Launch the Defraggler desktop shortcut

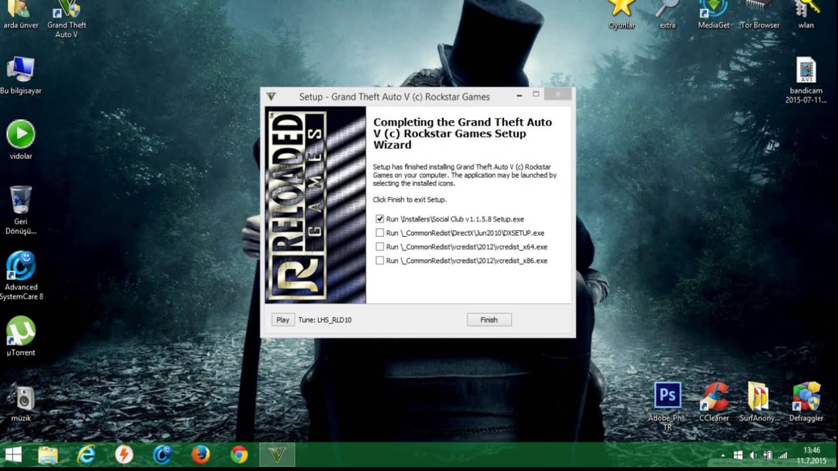click(806, 402)
